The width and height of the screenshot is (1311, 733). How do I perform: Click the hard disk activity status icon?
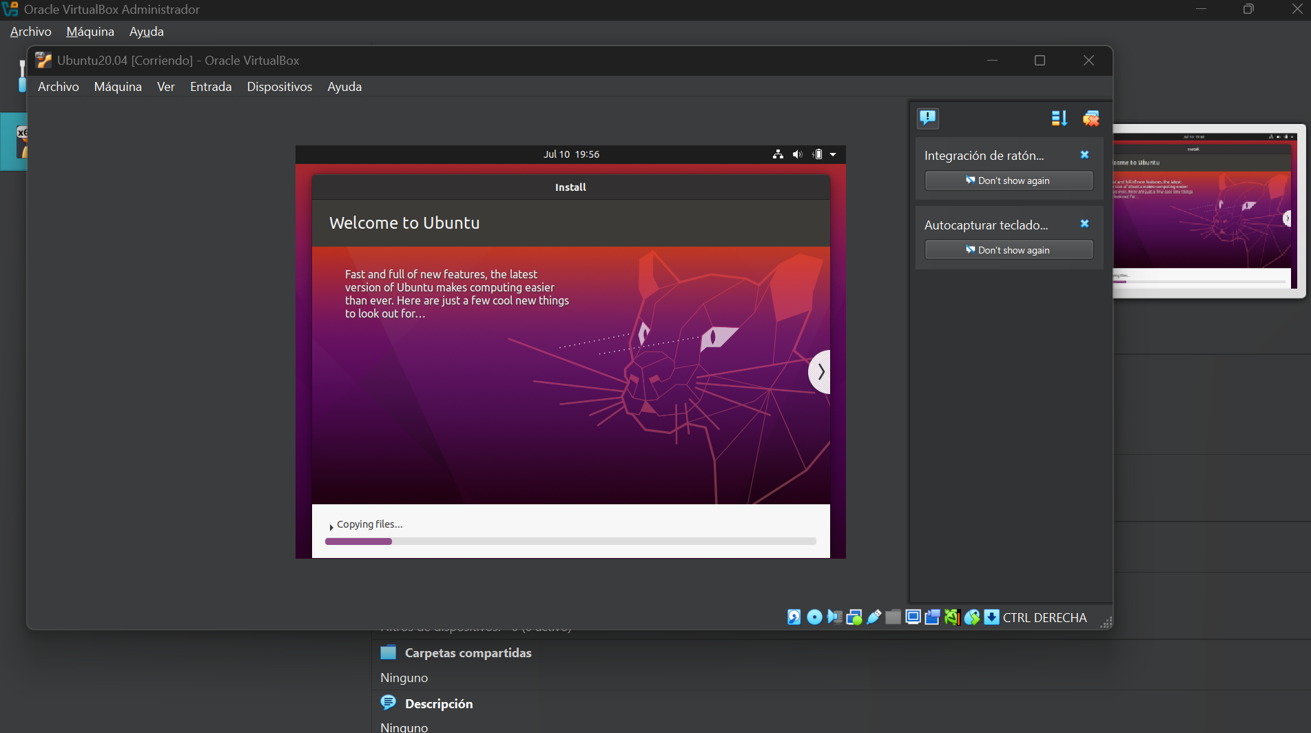pos(794,617)
